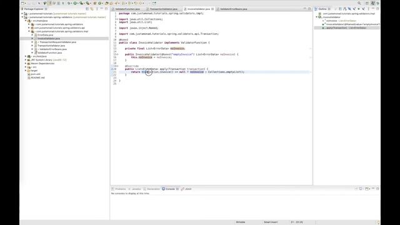Open the Declaration tab
The height and width of the screenshot is (225, 400).
151,189
